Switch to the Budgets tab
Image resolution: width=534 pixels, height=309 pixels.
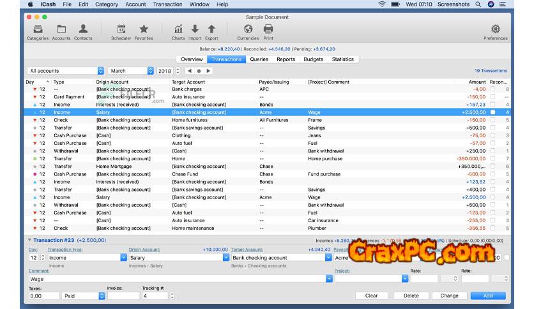[313, 59]
